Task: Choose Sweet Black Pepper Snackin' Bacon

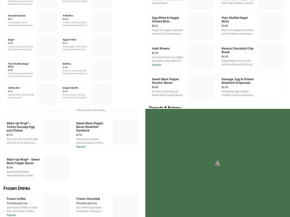Action: [x=165, y=81]
